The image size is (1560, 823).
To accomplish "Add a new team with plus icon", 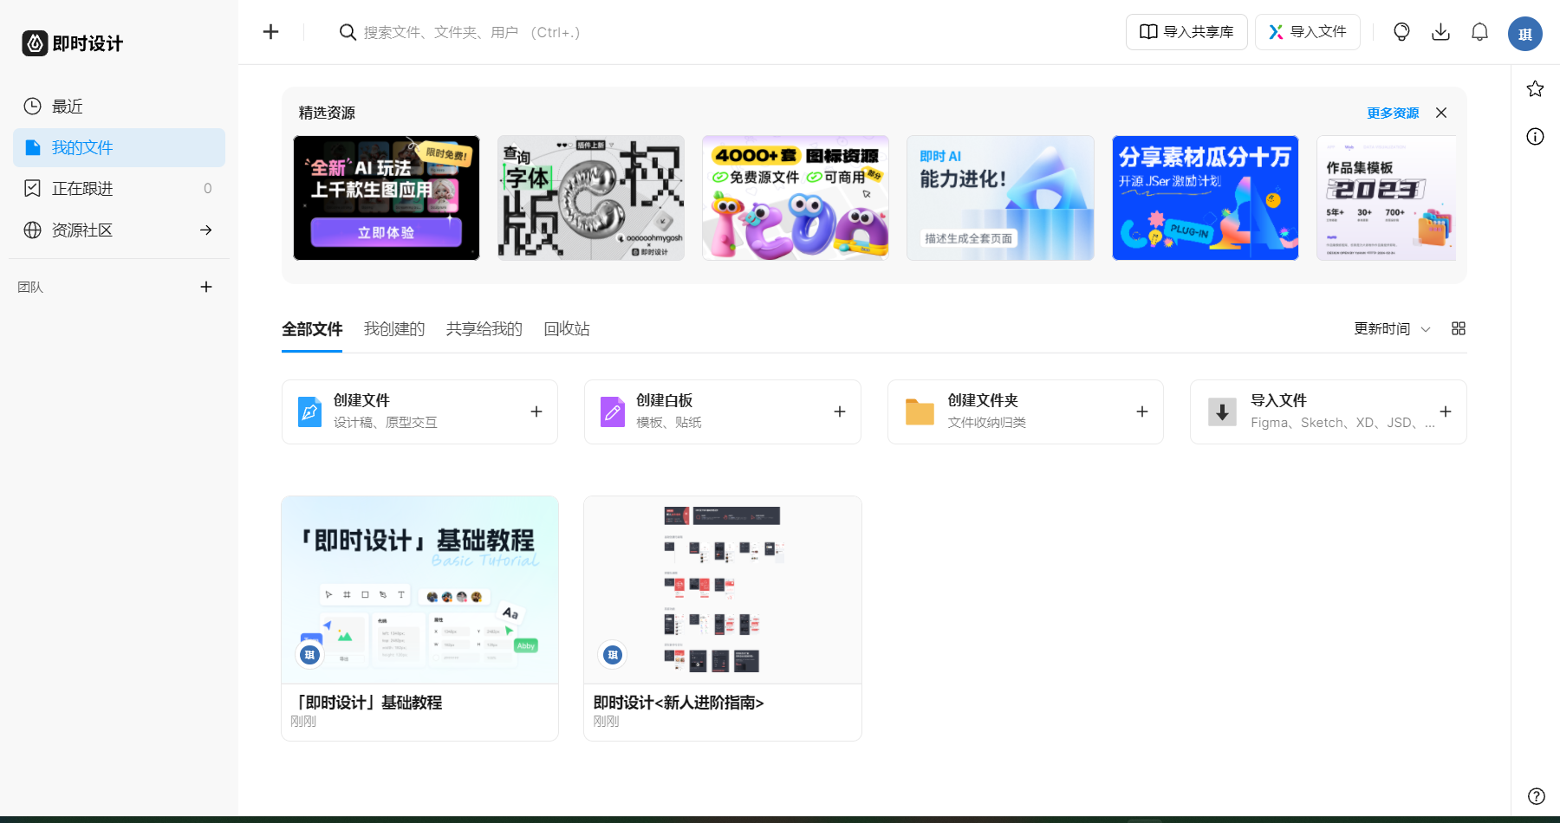I will (206, 287).
